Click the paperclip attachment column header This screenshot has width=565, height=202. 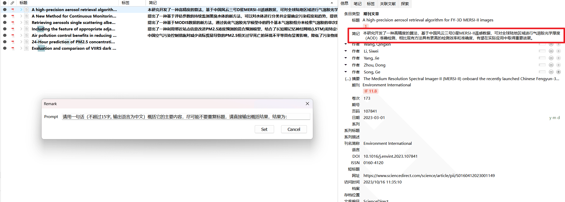click(x=12, y=3)
